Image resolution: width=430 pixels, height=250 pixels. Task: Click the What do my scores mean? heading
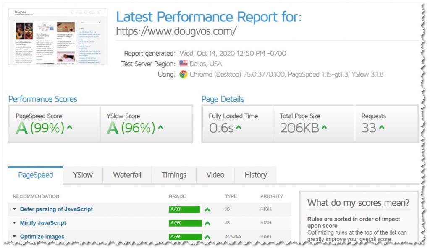pyautogui.click(x=358, y=203)
